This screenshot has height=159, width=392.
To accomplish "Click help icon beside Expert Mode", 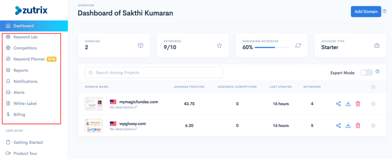I will pos(377,71).
